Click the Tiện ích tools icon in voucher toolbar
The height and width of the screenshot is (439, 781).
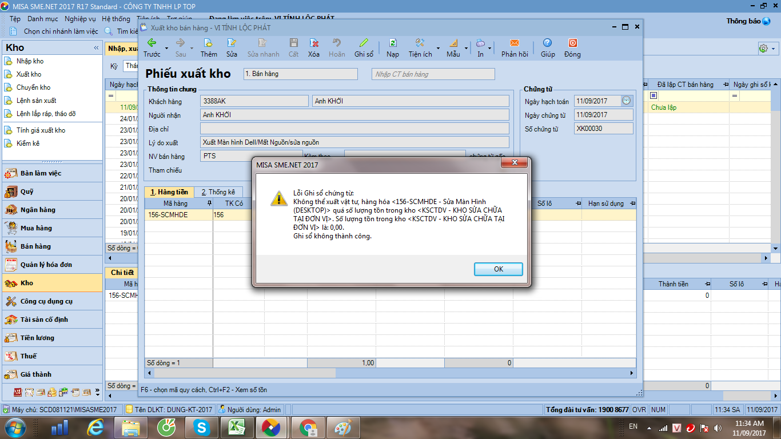point(420,43)
